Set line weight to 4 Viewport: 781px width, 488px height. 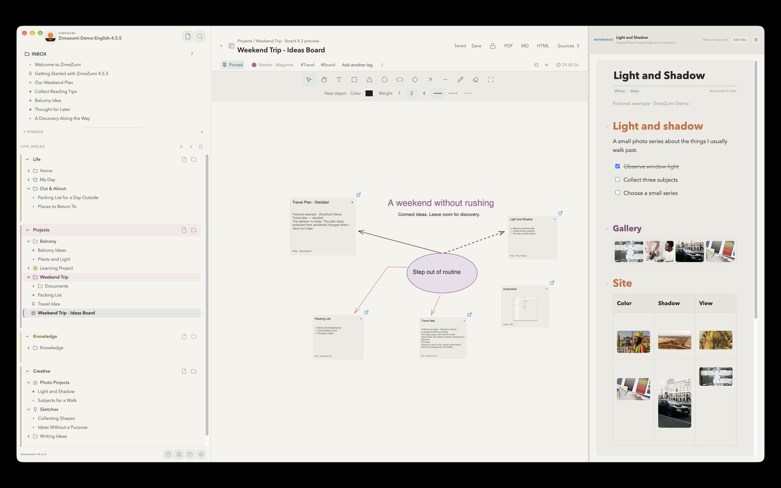click(x=424, y=93)
